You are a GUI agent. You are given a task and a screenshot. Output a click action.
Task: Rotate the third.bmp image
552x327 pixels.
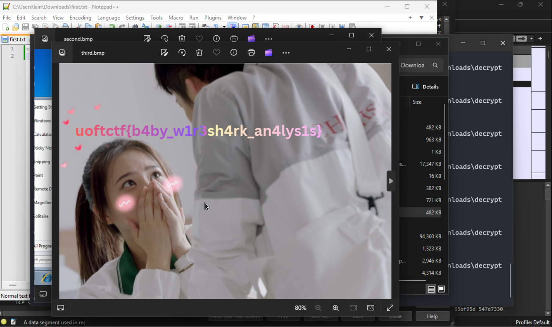click(182, 53)
